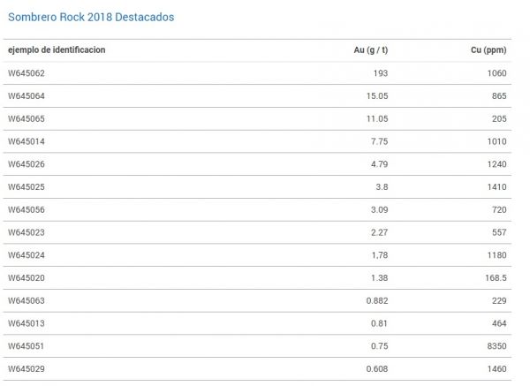Select sample ID W645051
Viewport: 530px width, 386px height.
coord(26,346)
